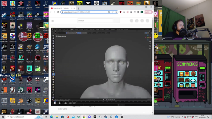This screenshot has width=212, height=119.
Task: Pause the YouTube video
Action: [55, 103]
